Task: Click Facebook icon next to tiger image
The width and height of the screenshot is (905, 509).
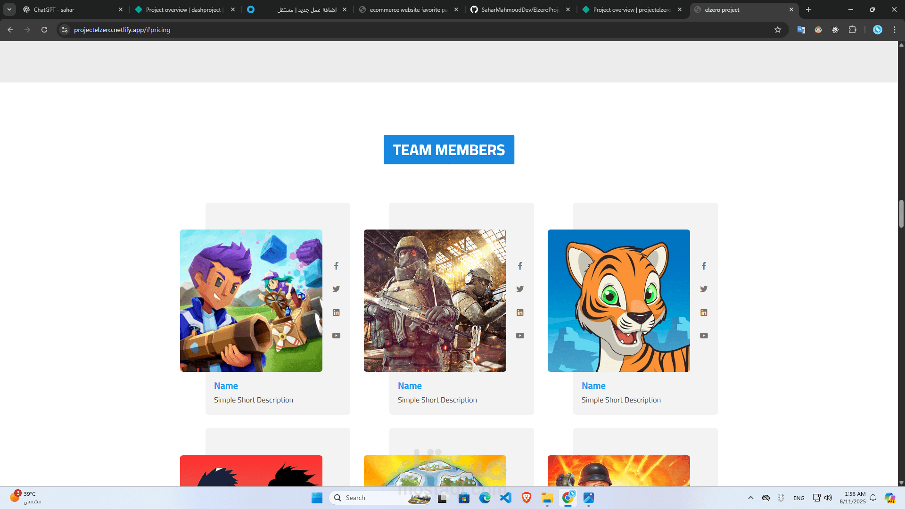Action: pos(704,266)
